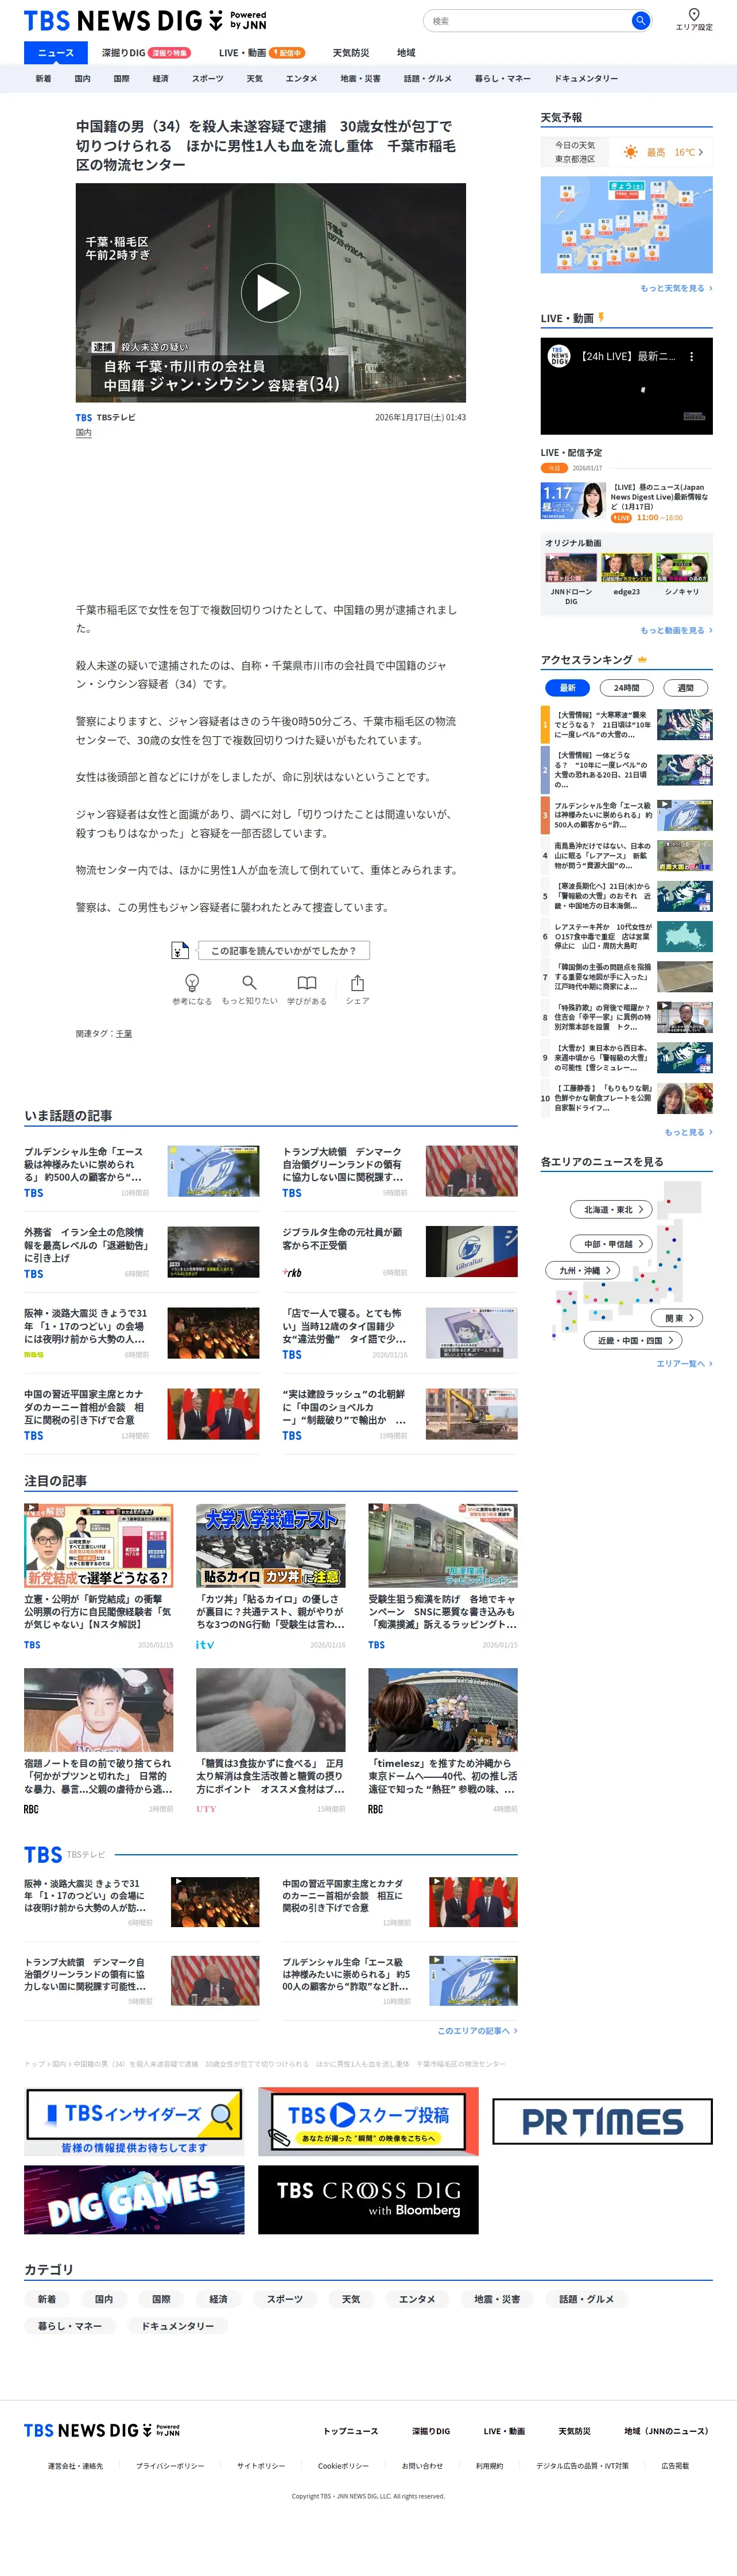Open the YouTube live video options menu
This screenshot has height=2576, width=737.
[x=691, y=356]
